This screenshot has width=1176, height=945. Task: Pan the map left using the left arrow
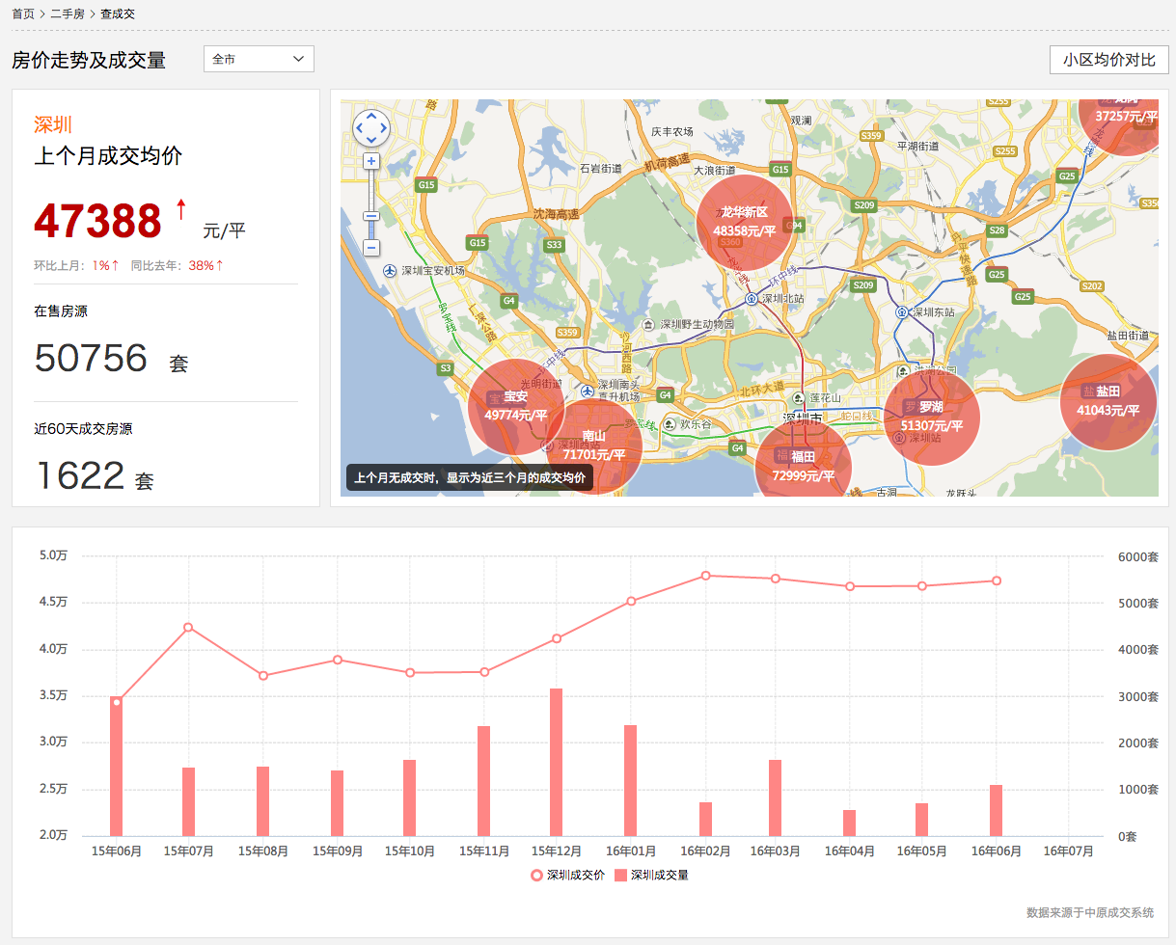point(361,127)
